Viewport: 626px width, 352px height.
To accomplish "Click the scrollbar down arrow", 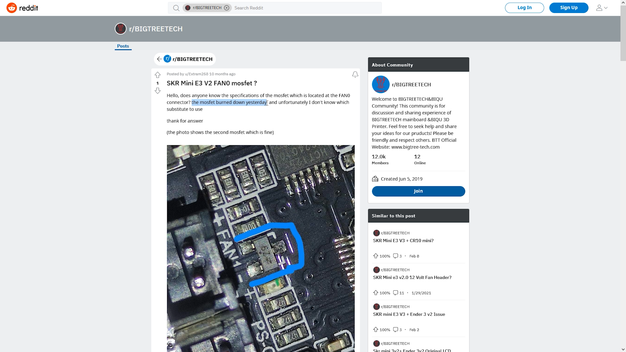I will [x=623, y=349].
